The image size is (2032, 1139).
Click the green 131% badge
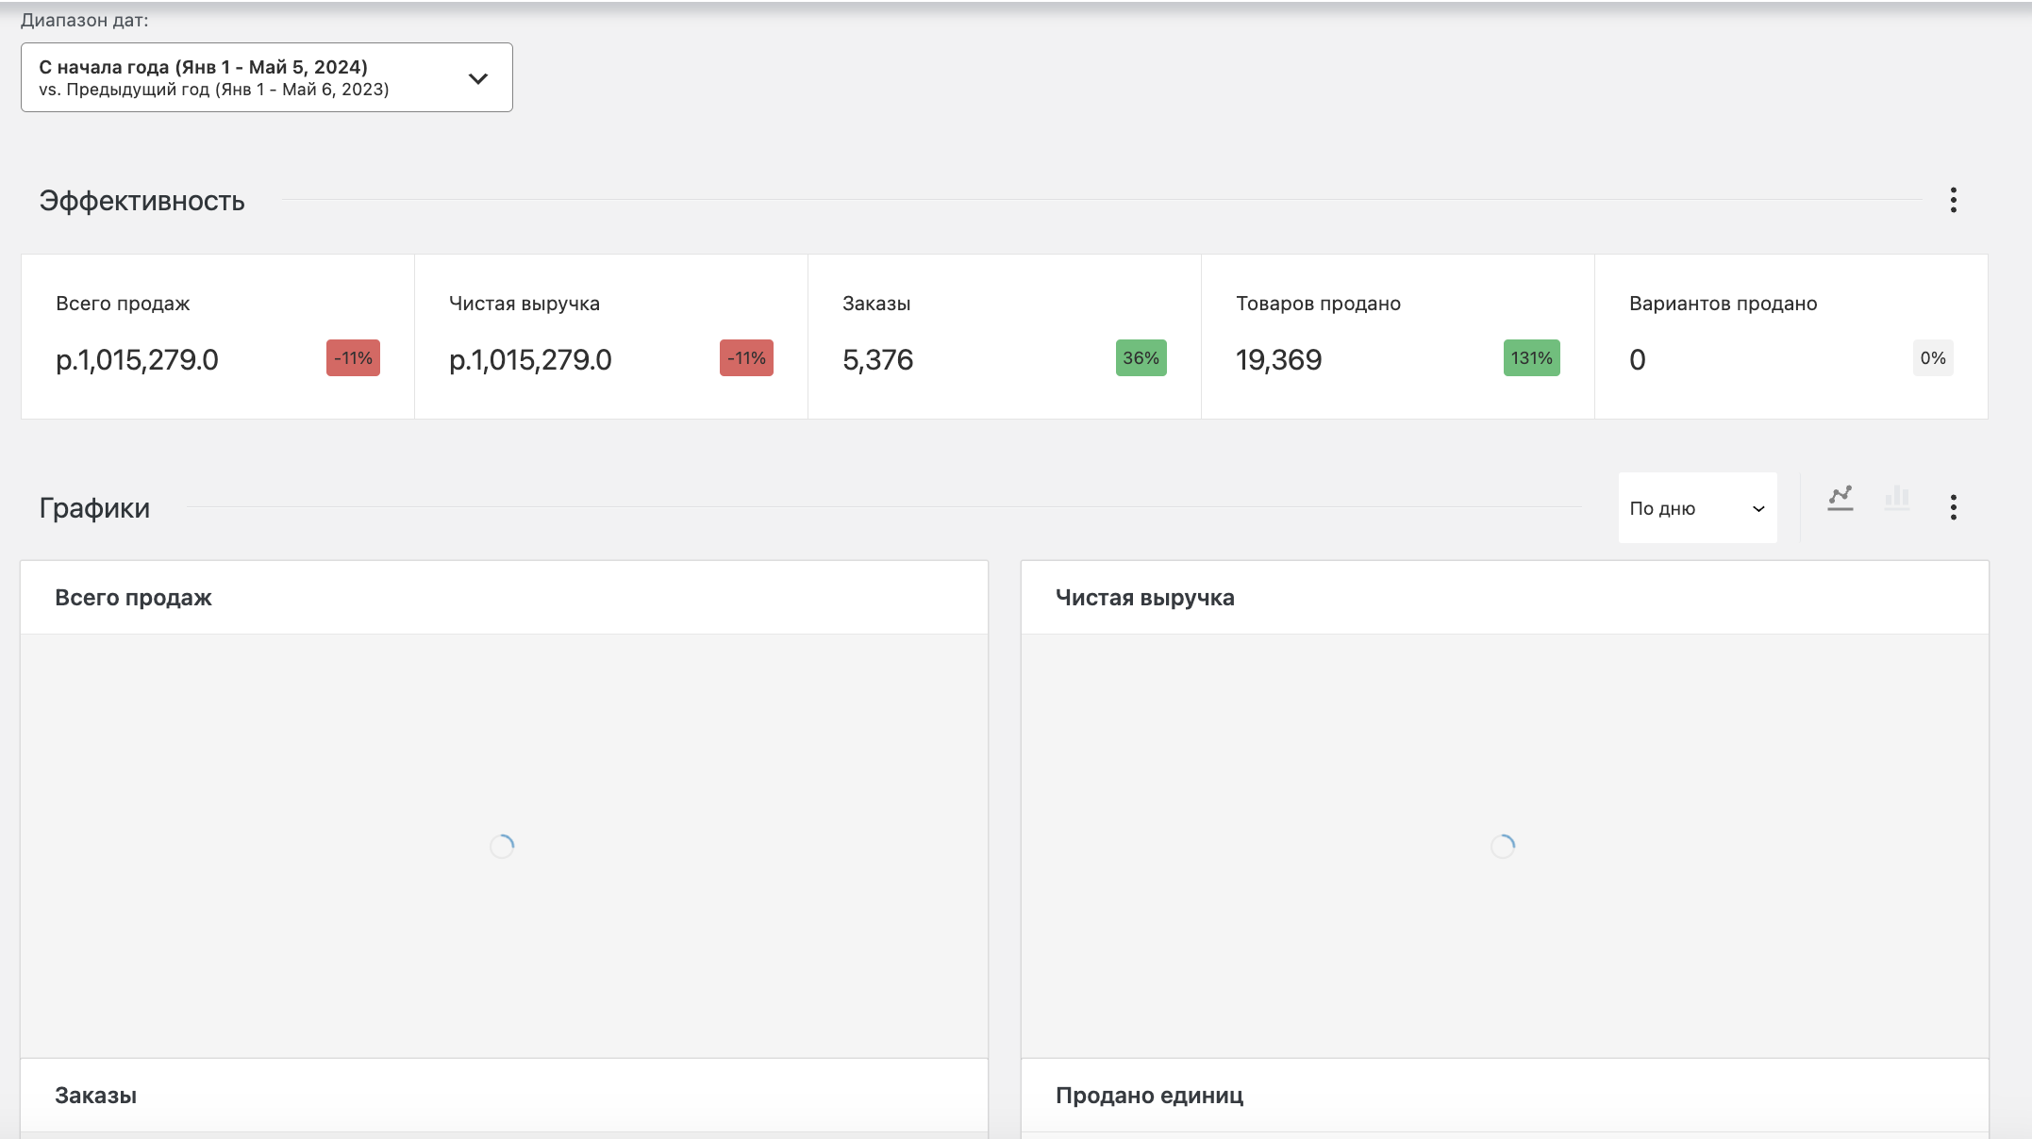1531,358
